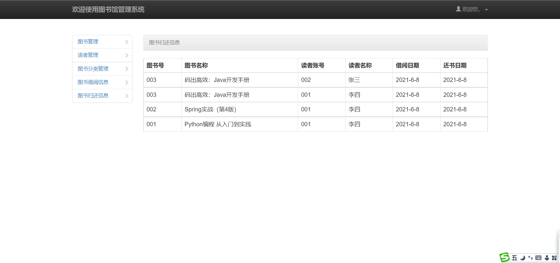560x263 pixels.
Task: Open the user dropdown caret
Action: tap(486, 10)
